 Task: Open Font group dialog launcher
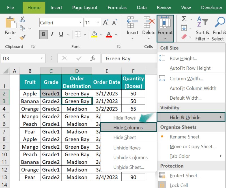119,46
